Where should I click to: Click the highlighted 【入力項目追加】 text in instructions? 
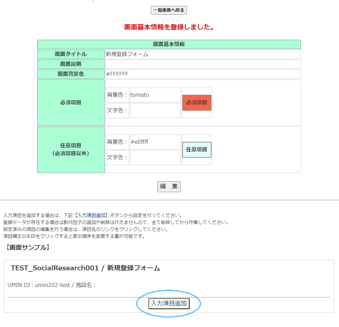pyautogui.click(x=91, y=215)
